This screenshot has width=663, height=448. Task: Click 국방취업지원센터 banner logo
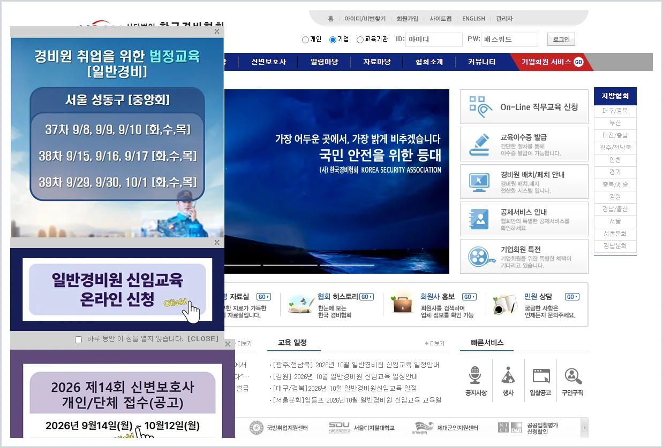tap(278, 428)
